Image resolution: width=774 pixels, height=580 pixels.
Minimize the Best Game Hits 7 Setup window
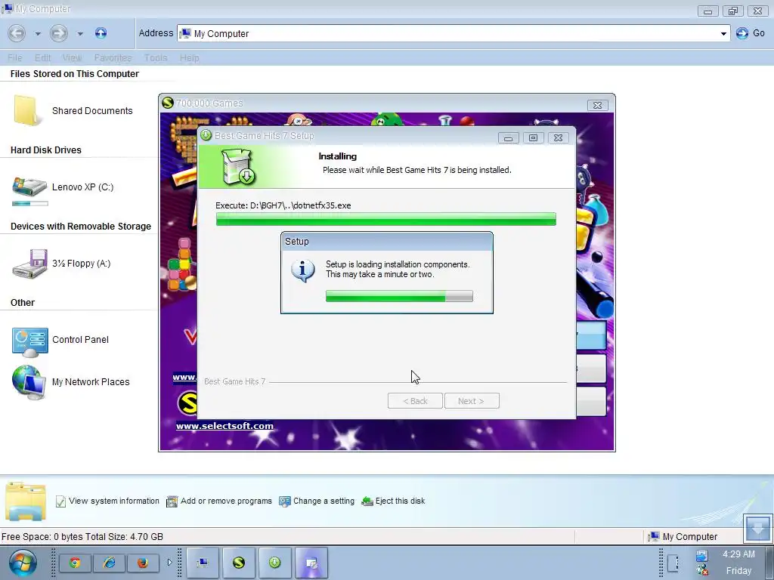[509, 138]
